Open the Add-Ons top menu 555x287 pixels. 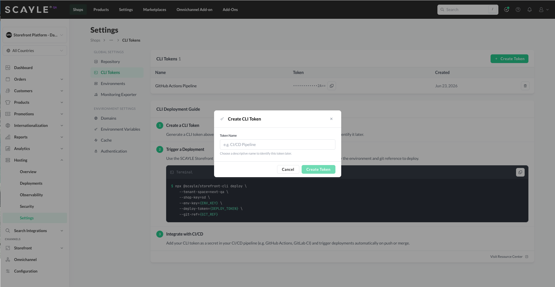[x=230, y=10]
